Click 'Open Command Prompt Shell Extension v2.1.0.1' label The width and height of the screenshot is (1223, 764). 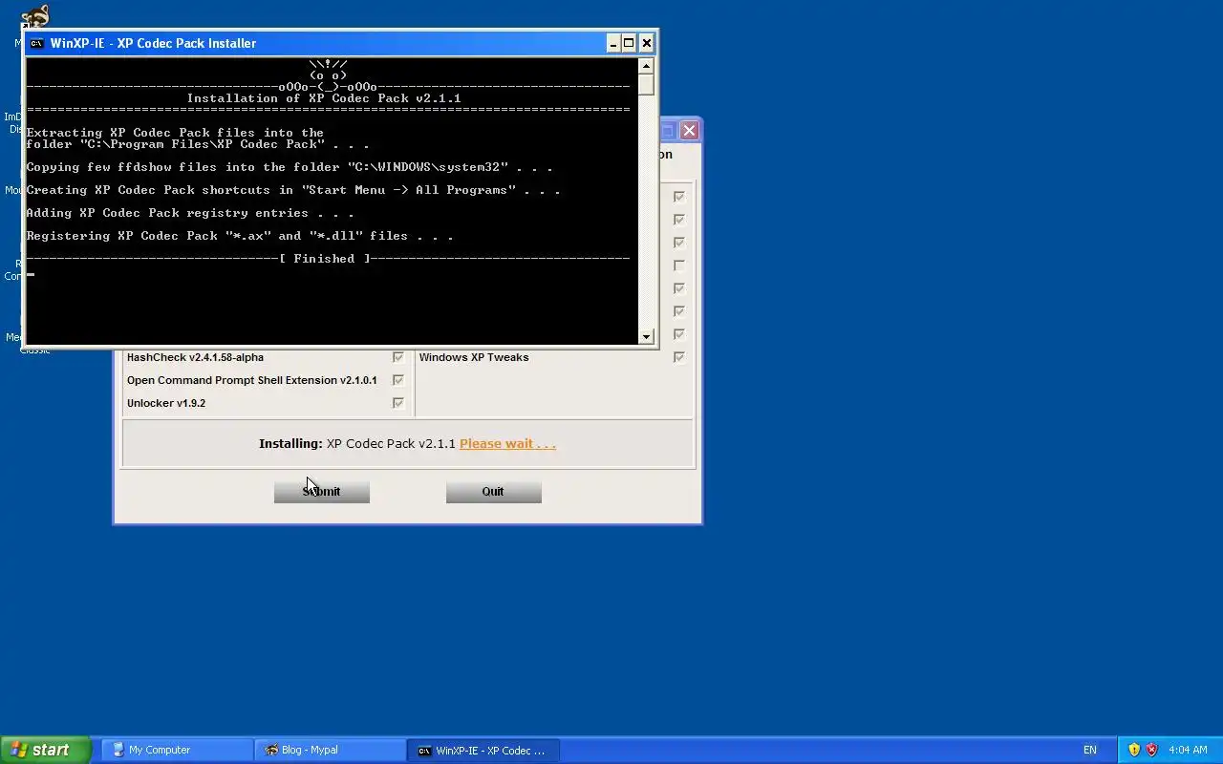[x=252, y=380]
